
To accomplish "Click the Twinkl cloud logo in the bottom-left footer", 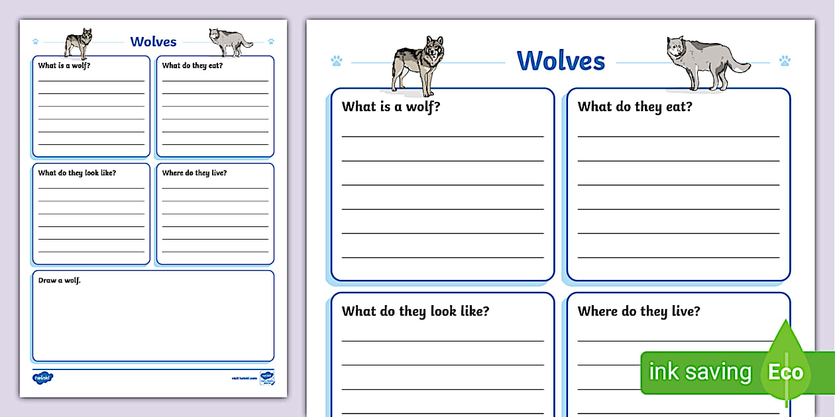I will pos(42,377).
